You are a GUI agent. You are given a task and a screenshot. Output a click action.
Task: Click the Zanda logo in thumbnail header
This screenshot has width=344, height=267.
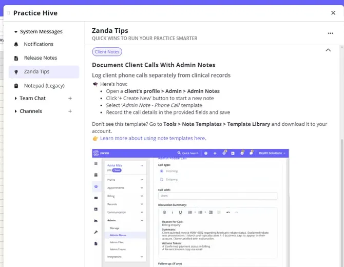[x=101, y=153]
